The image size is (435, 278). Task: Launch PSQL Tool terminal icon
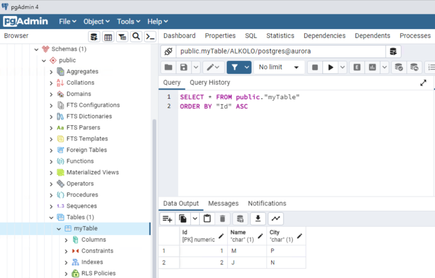[150, 37]
